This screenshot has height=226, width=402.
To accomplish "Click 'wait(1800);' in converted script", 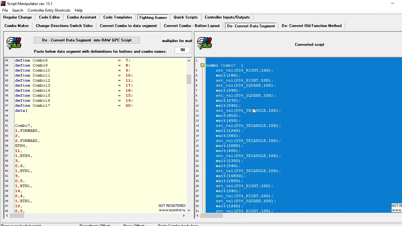I will click(229, 181).
